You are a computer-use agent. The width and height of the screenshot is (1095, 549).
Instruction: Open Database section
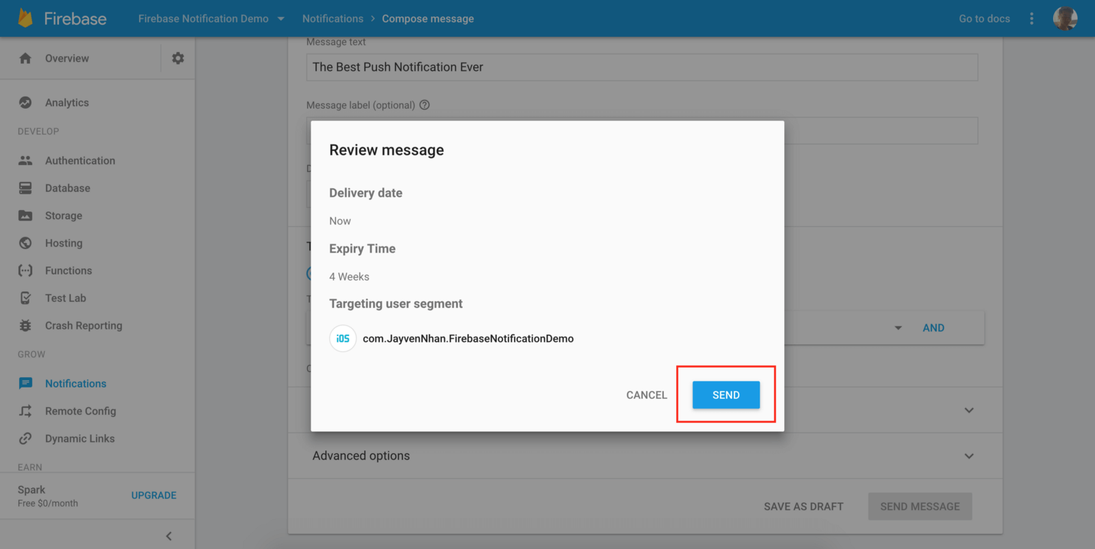tap(68, 188)
